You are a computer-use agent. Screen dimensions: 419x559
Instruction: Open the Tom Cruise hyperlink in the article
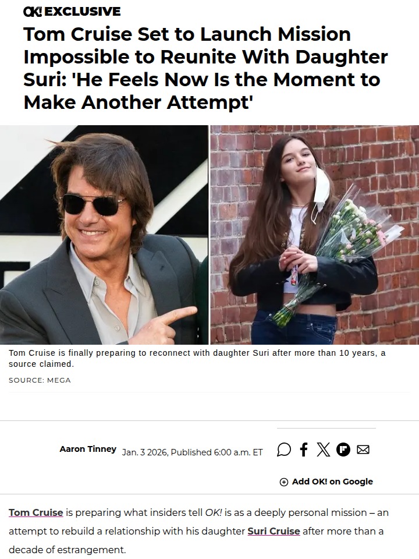pos(36,512)
